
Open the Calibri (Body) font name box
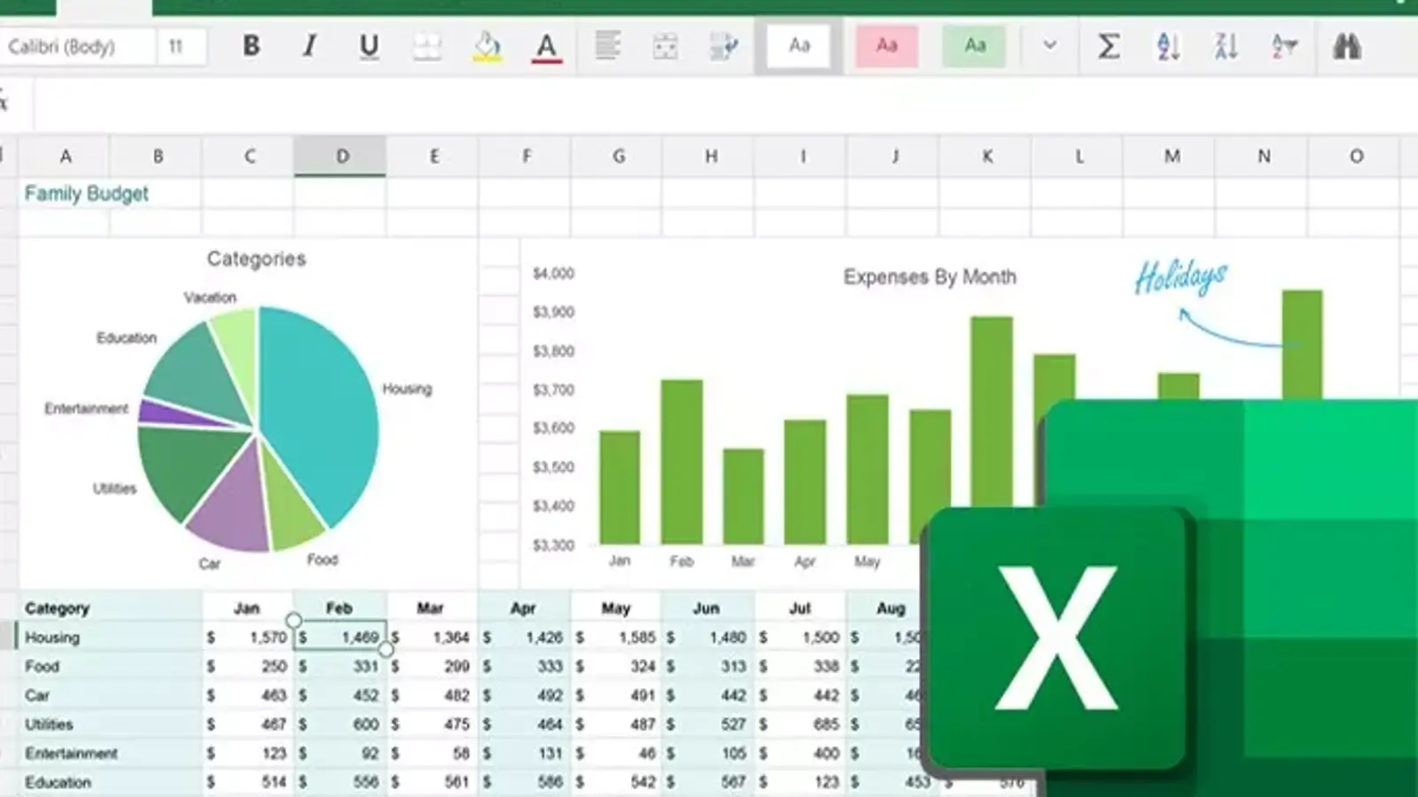tap(78, 46)
